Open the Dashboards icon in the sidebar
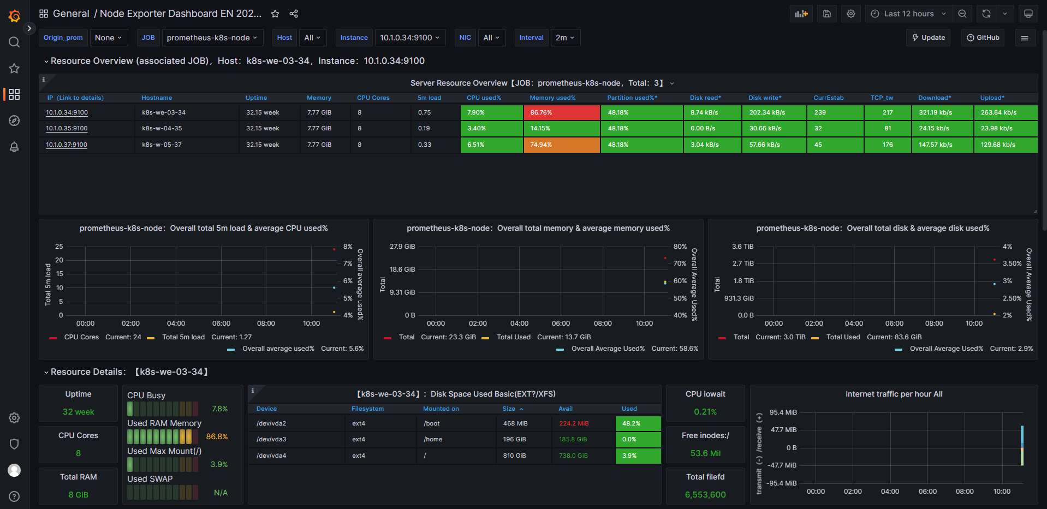Screen dimensions: 1047x509 14,94
